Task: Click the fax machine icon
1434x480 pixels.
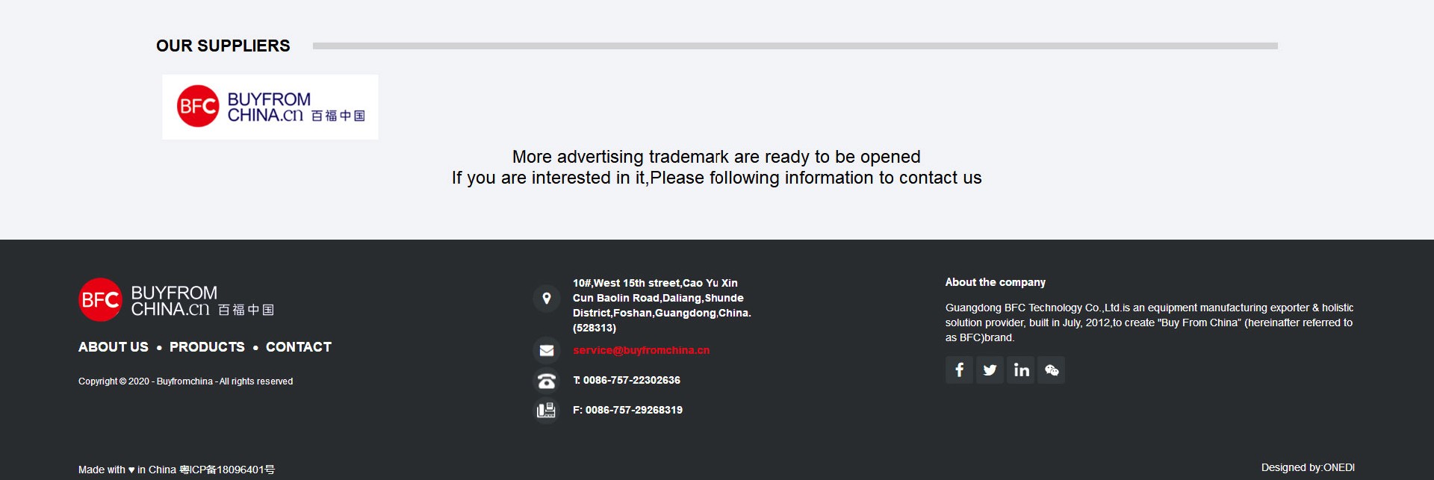Action: click(547, 411)
